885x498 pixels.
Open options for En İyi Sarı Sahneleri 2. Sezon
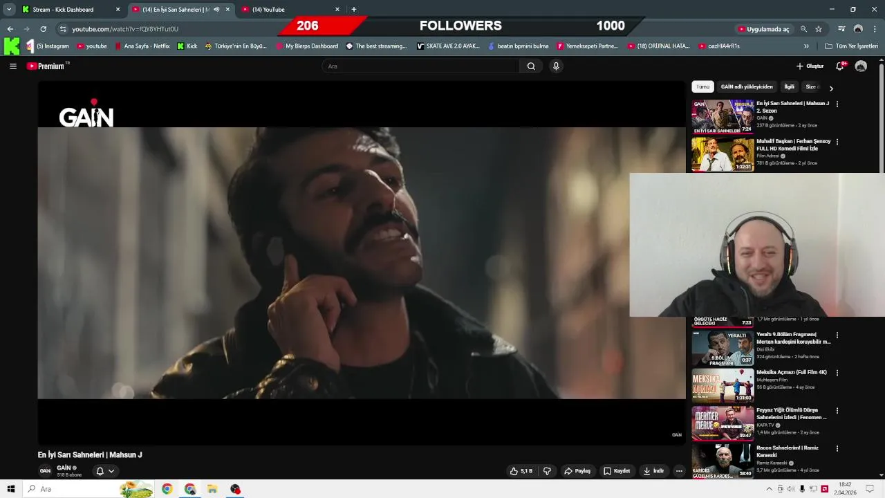pos(837,104)
